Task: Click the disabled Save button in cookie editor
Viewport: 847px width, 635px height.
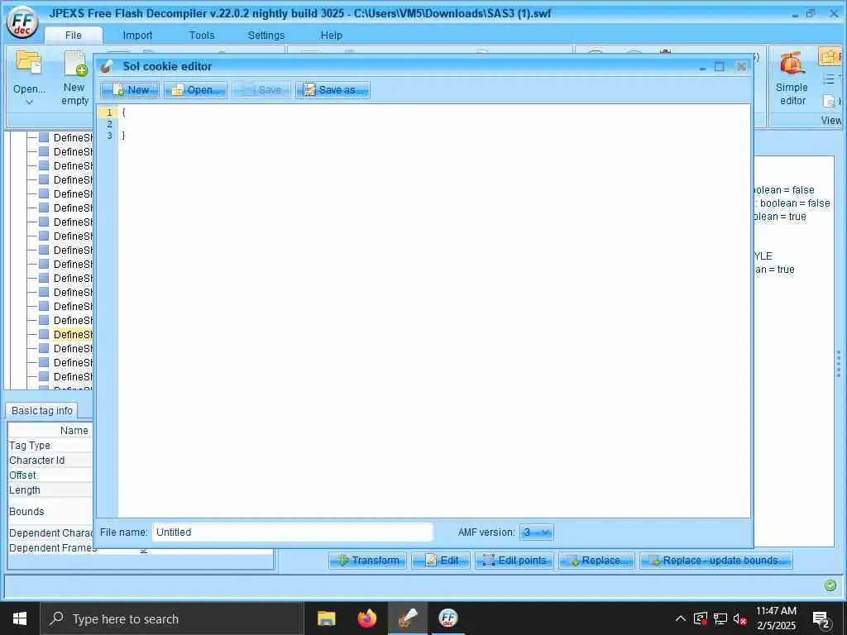Action: click(x=261, y=90)
